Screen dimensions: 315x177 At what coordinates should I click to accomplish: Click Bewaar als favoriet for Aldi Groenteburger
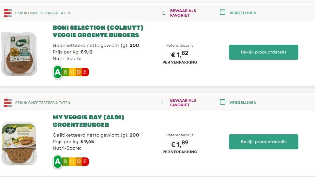(x=183, y=103)
